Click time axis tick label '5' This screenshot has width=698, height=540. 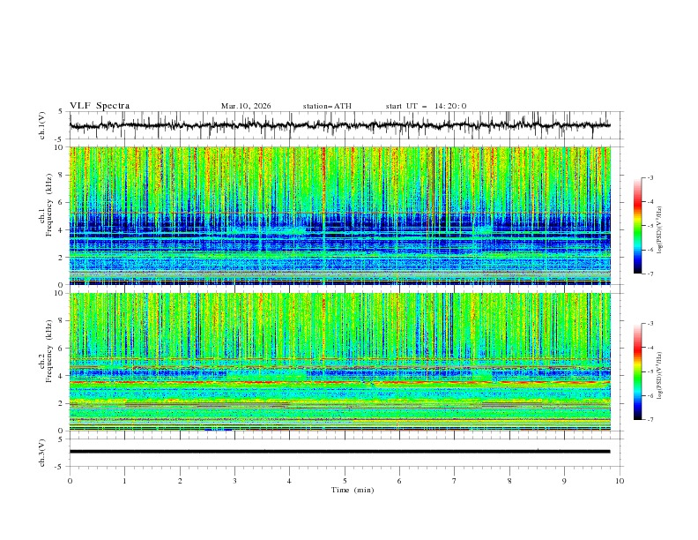pyautogui.click(x=345, y=481)
